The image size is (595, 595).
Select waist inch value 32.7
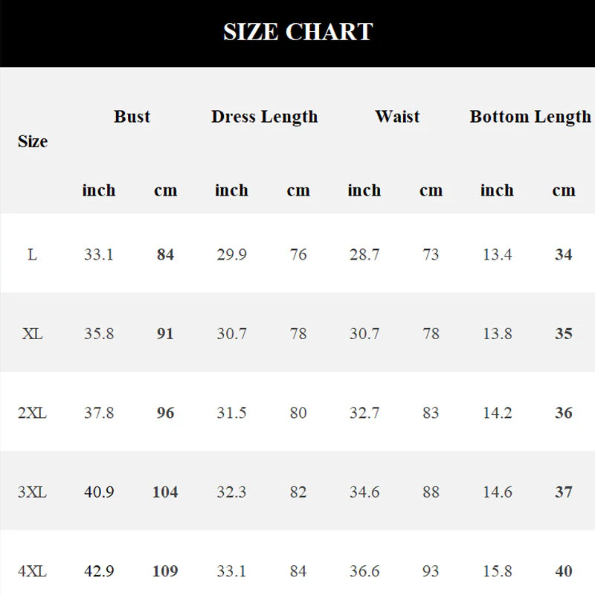[x=364, y=413]
